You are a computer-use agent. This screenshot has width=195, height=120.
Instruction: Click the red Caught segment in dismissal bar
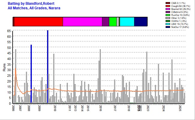[38, 22]
